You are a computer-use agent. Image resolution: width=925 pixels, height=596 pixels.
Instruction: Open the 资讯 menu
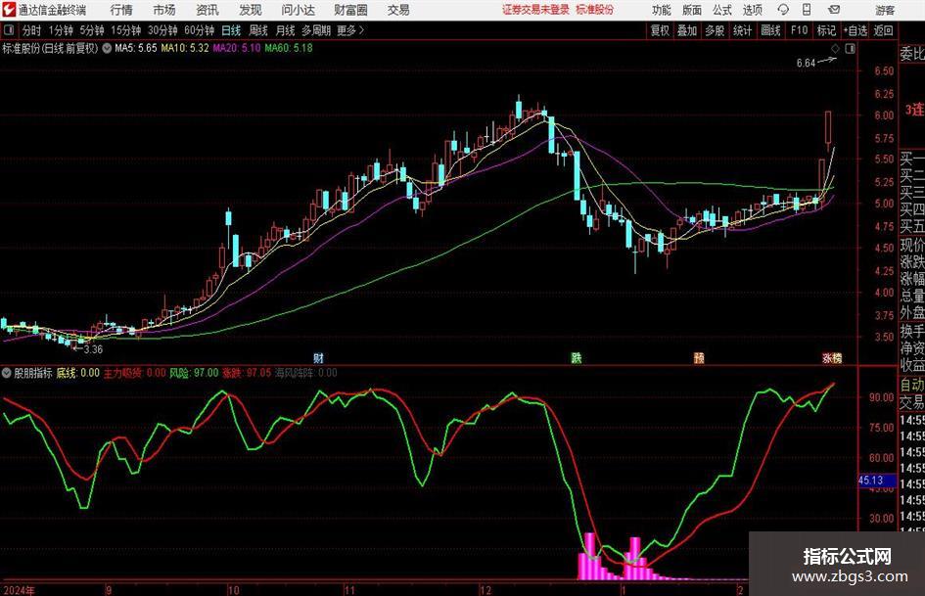208,10
